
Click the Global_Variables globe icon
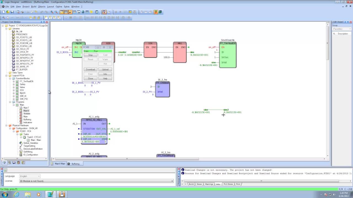click(x=21, y=143)
